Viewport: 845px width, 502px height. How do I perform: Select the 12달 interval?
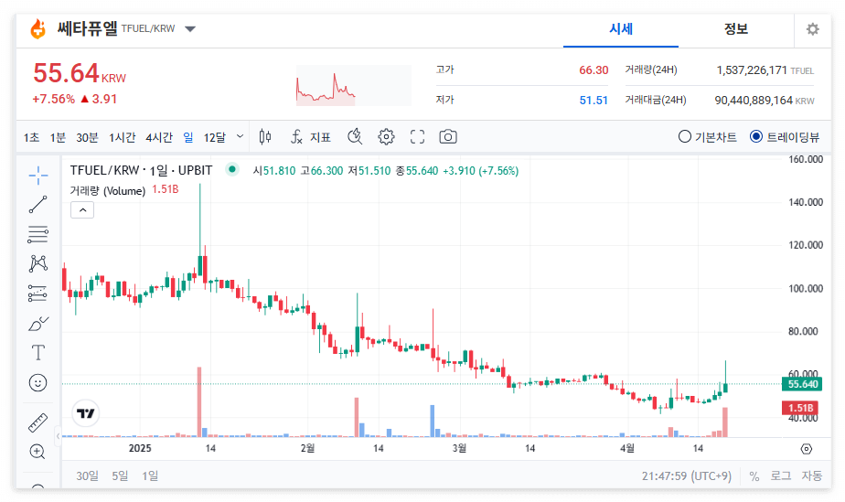[215, 137]
